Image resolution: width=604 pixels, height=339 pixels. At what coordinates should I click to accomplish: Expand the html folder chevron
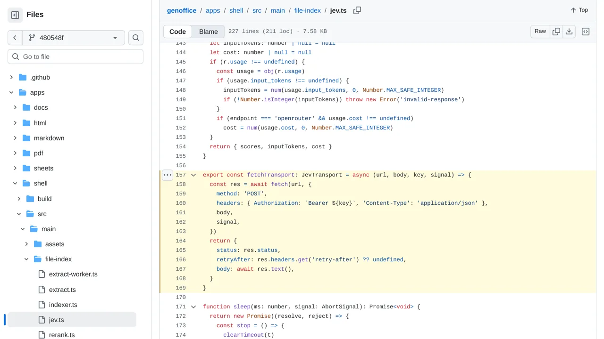(15, 123)
